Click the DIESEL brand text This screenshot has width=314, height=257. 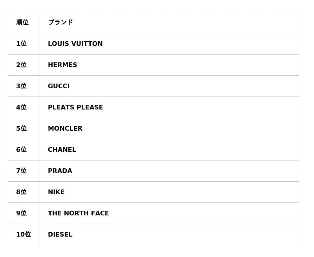(x=60, y=235)
